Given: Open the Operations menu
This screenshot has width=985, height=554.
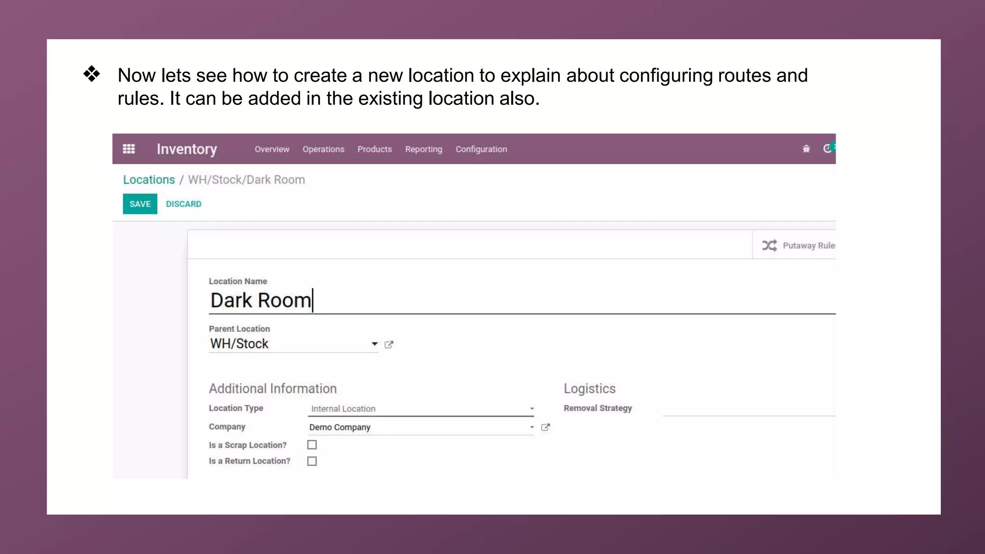Looking at the screenshot, I should click(323, 149).
